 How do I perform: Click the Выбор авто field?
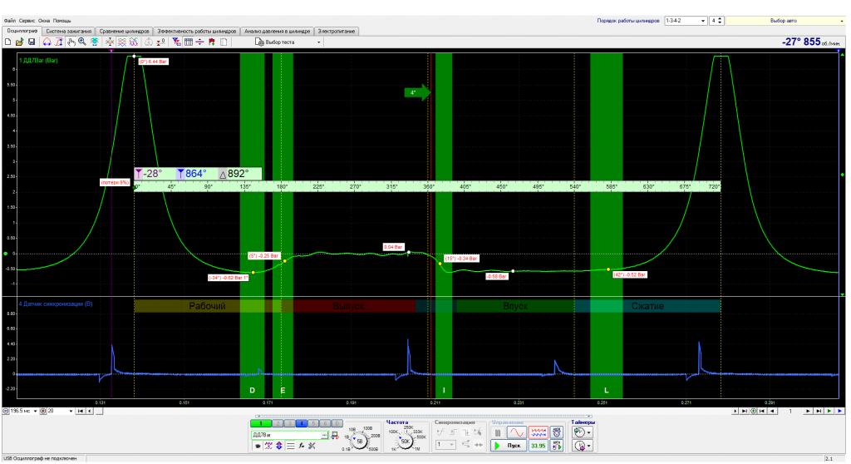pos(785,21)
